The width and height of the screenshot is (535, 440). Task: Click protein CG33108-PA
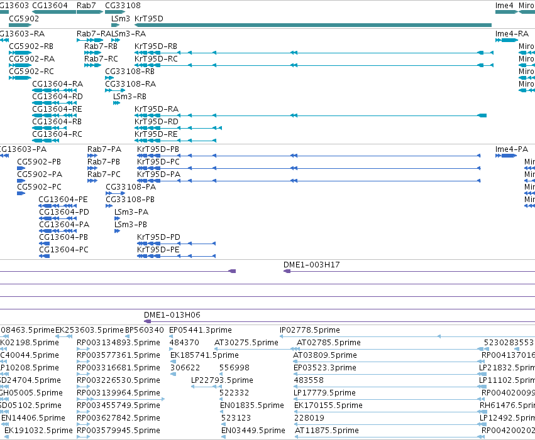[x=131, y=187]
